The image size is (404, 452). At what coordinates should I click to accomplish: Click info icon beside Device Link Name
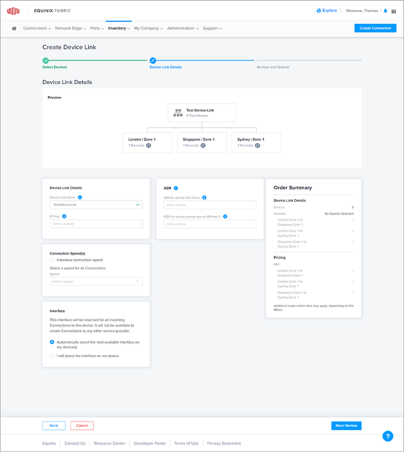pos(80,197)
